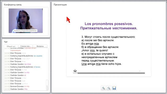The height and width of the screenshot is (94, 167).
Task: Zoom out of the presentation slide
Action: click(109, 88)
